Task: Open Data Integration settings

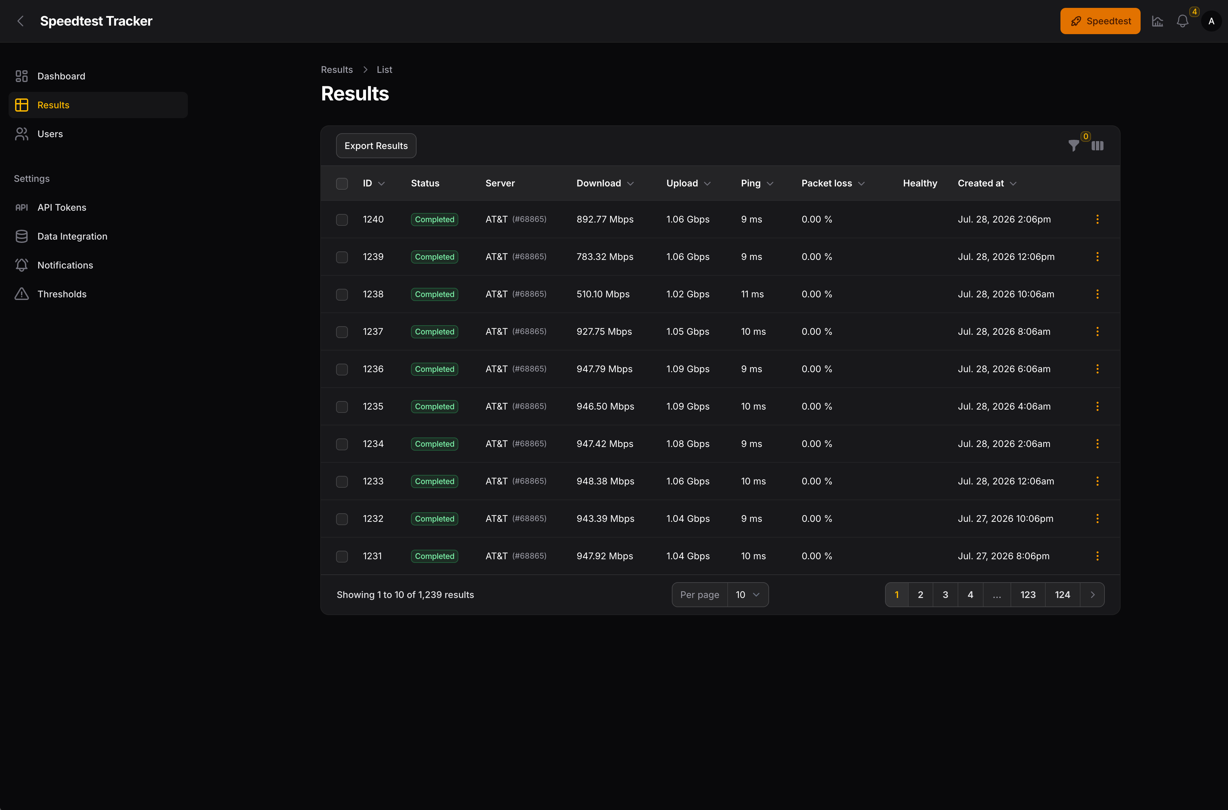Action: 98,236
